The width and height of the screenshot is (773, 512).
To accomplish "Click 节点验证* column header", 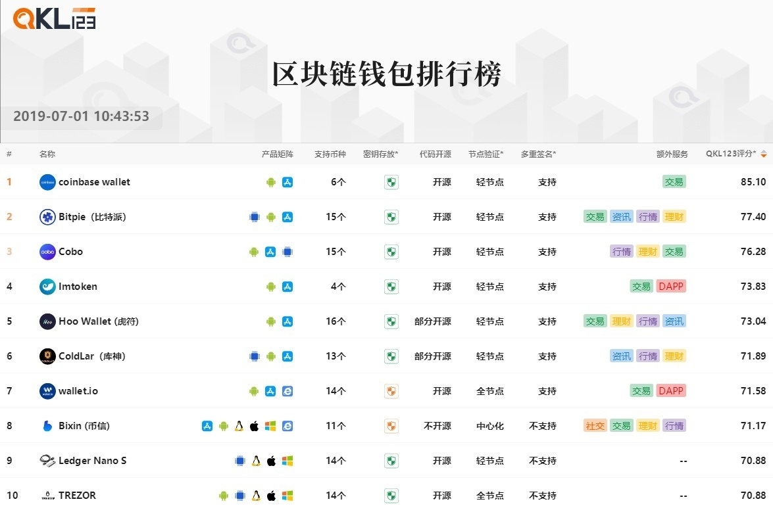I will click(486, 154).
